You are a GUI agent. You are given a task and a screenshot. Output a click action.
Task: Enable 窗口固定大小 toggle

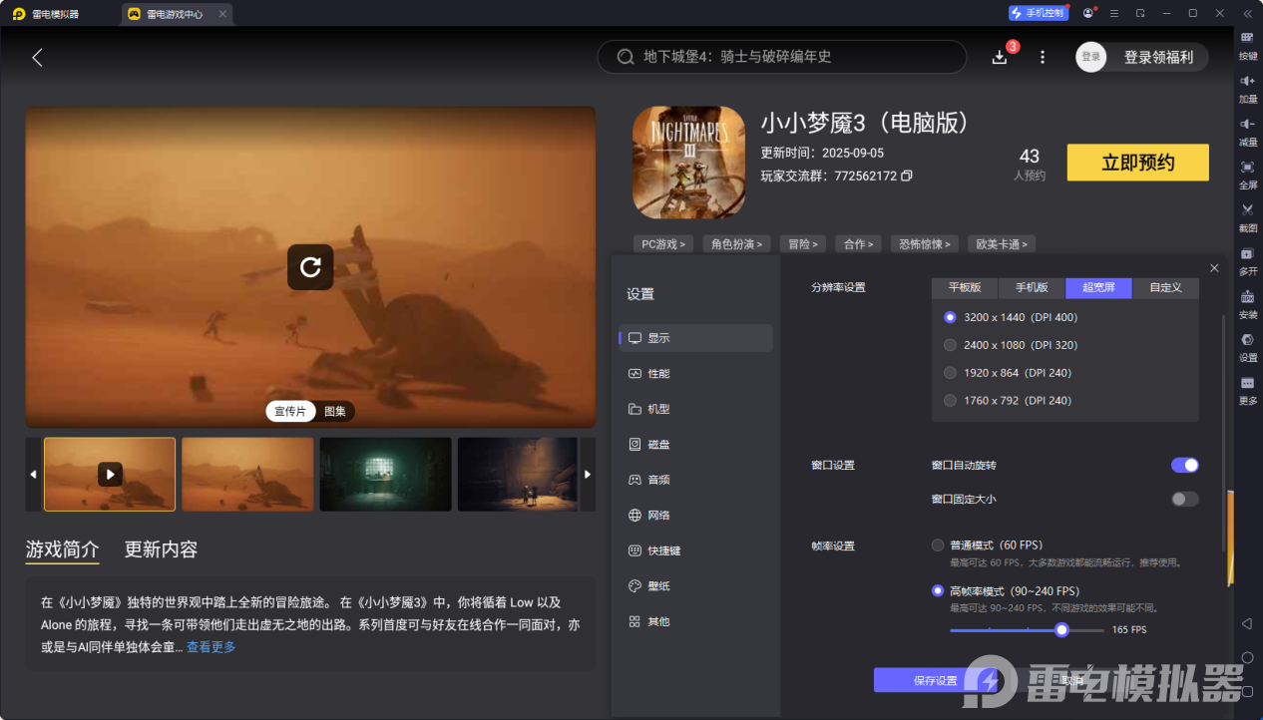click(x=1184, y=499)
